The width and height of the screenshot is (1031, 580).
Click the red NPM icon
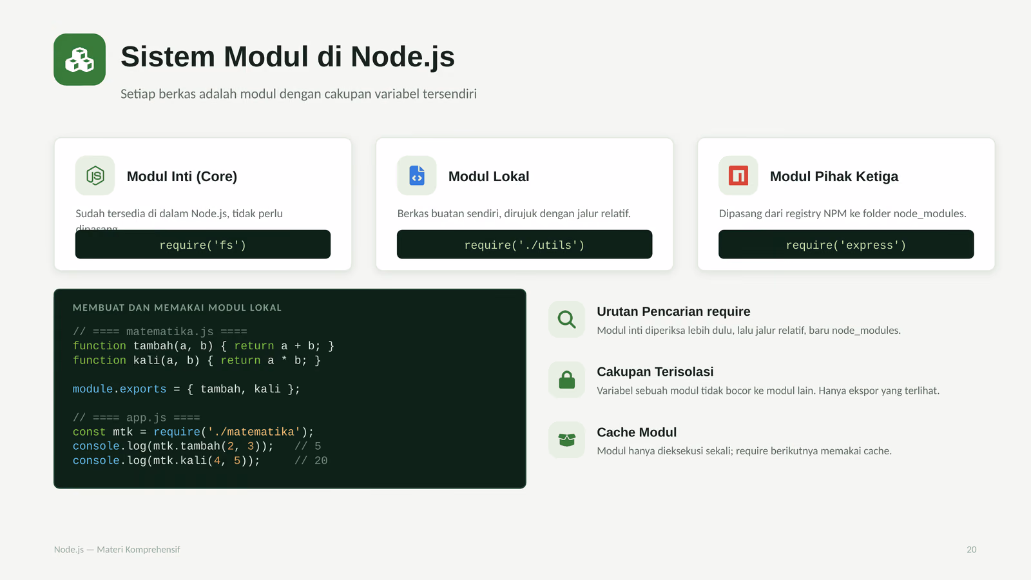tap(738, 175)
